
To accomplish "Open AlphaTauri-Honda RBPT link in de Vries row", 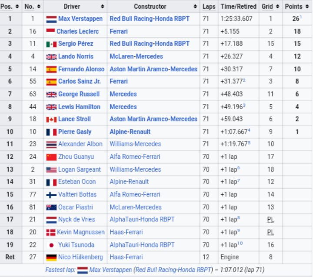I will point(142,220).
